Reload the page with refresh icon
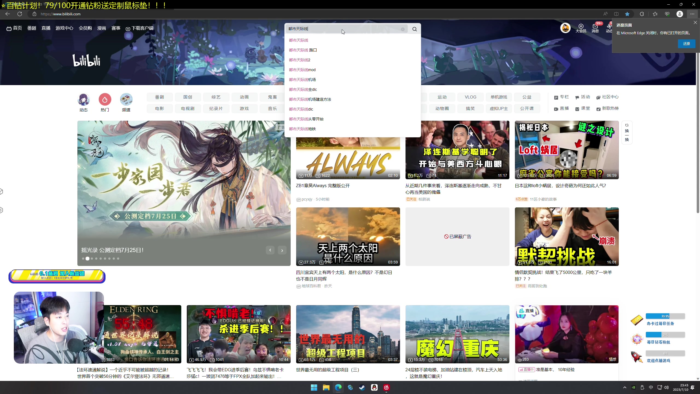Viewport: 700px width, 394px height. (20, 14)
